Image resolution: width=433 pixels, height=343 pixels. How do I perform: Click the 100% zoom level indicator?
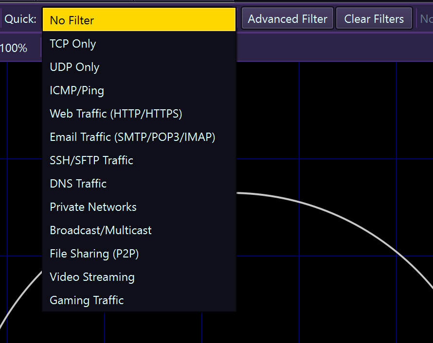[14, 48]
